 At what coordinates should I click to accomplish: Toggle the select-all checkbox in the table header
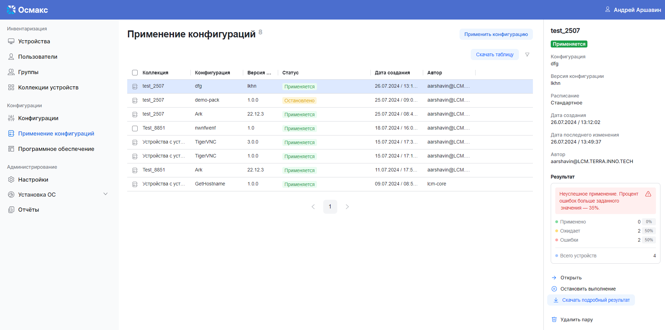(x=135, y=73)
